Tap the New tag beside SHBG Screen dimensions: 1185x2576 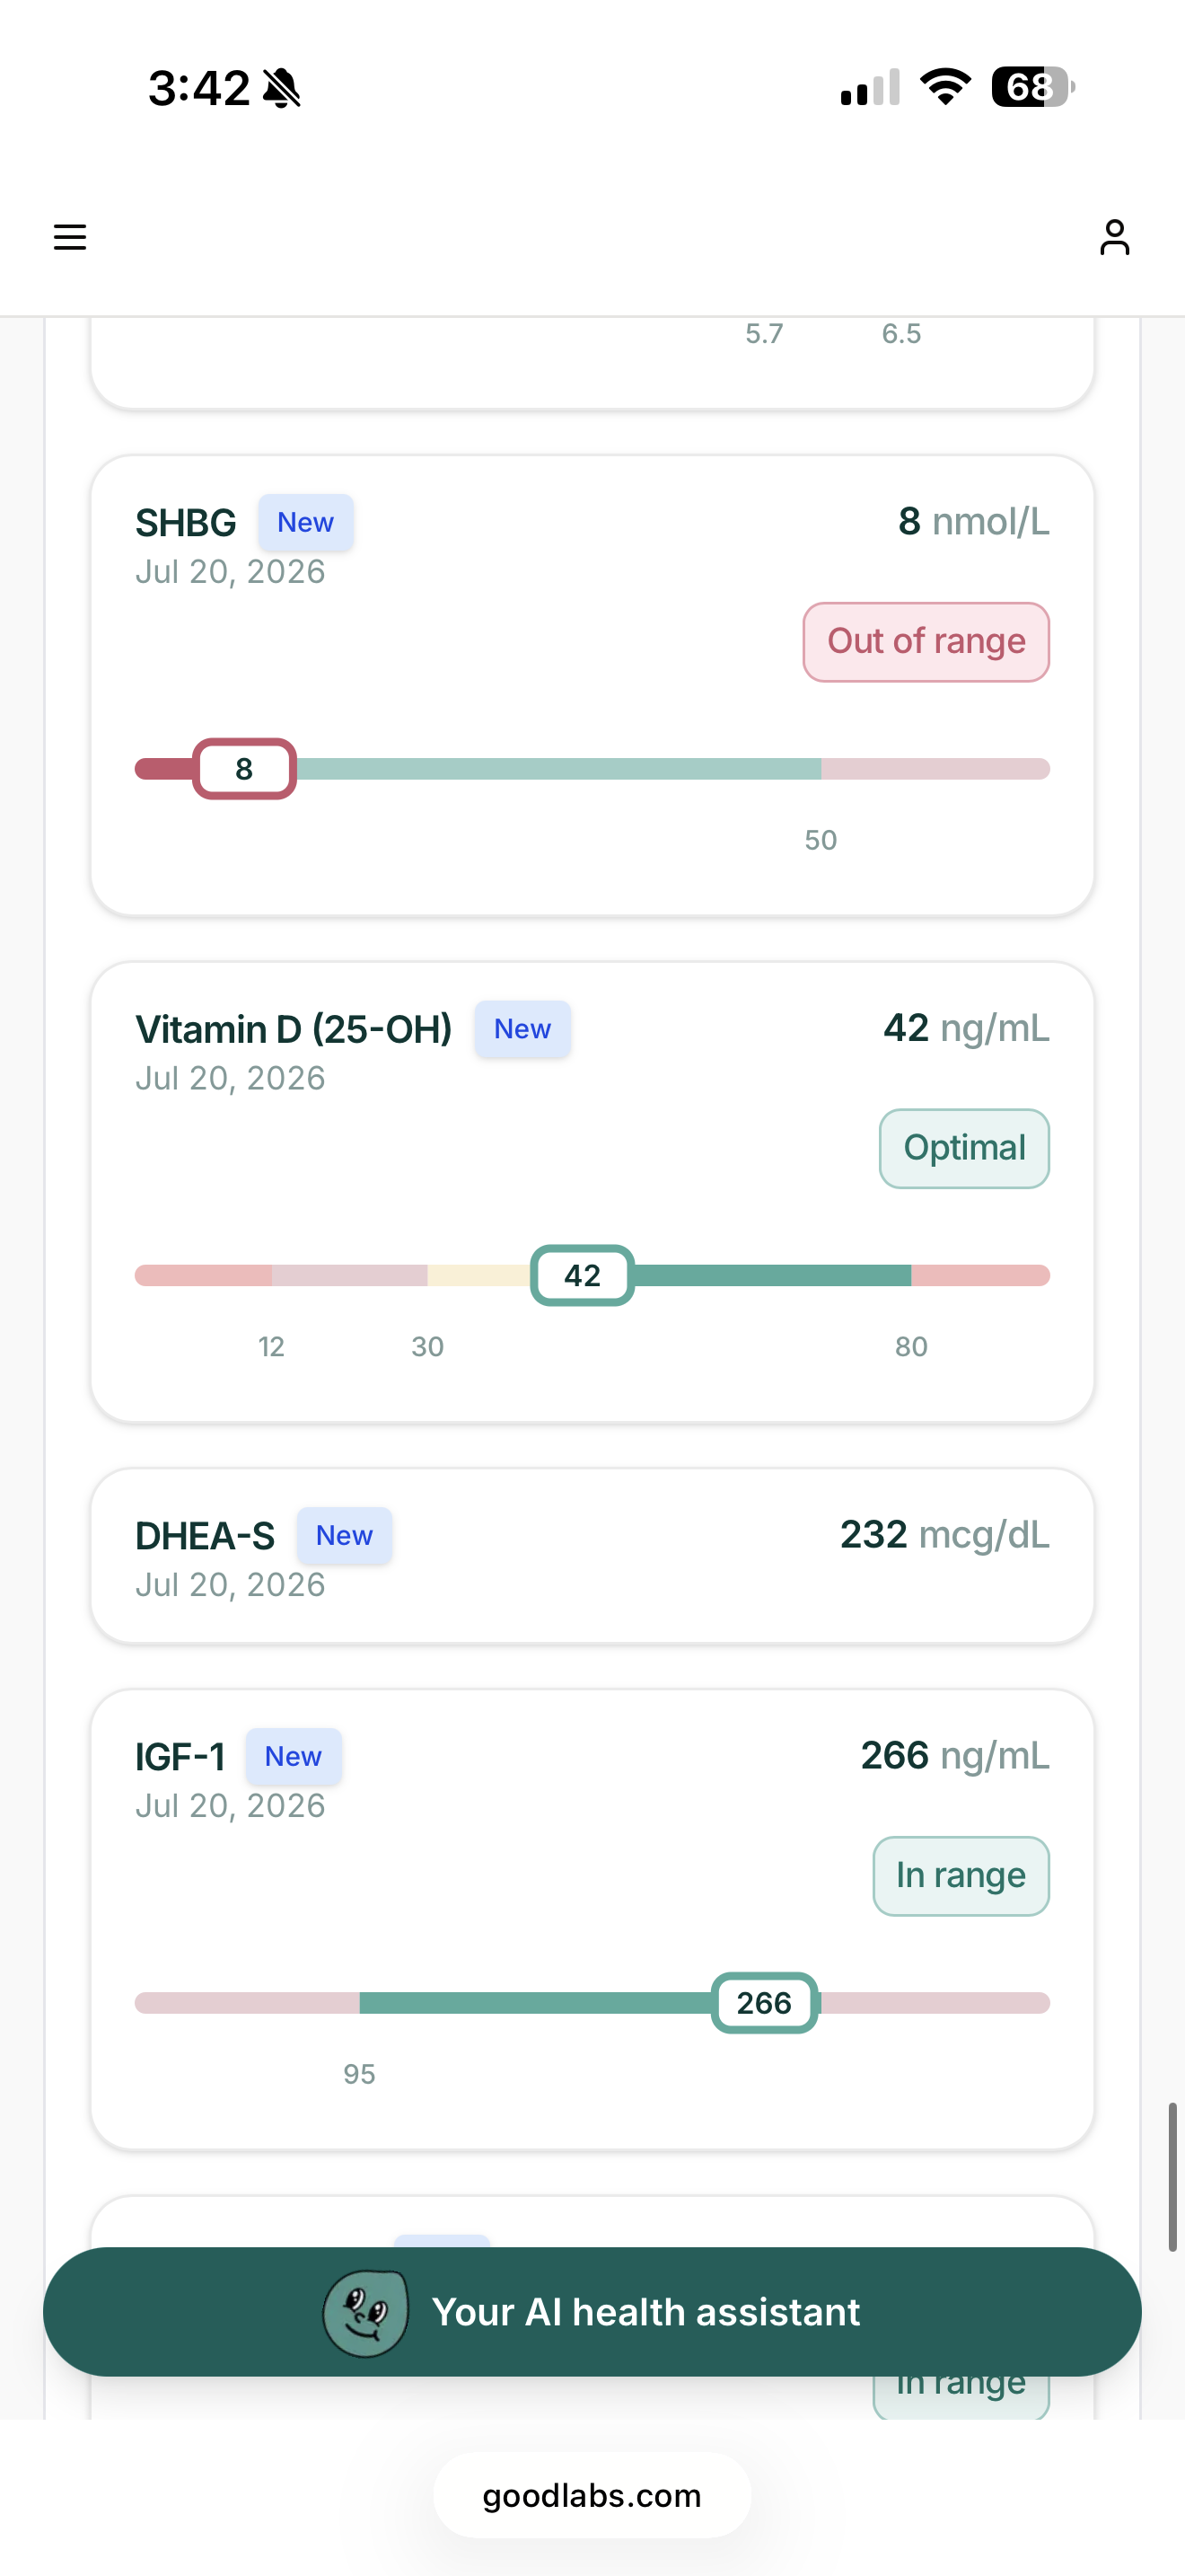[306, 523]
